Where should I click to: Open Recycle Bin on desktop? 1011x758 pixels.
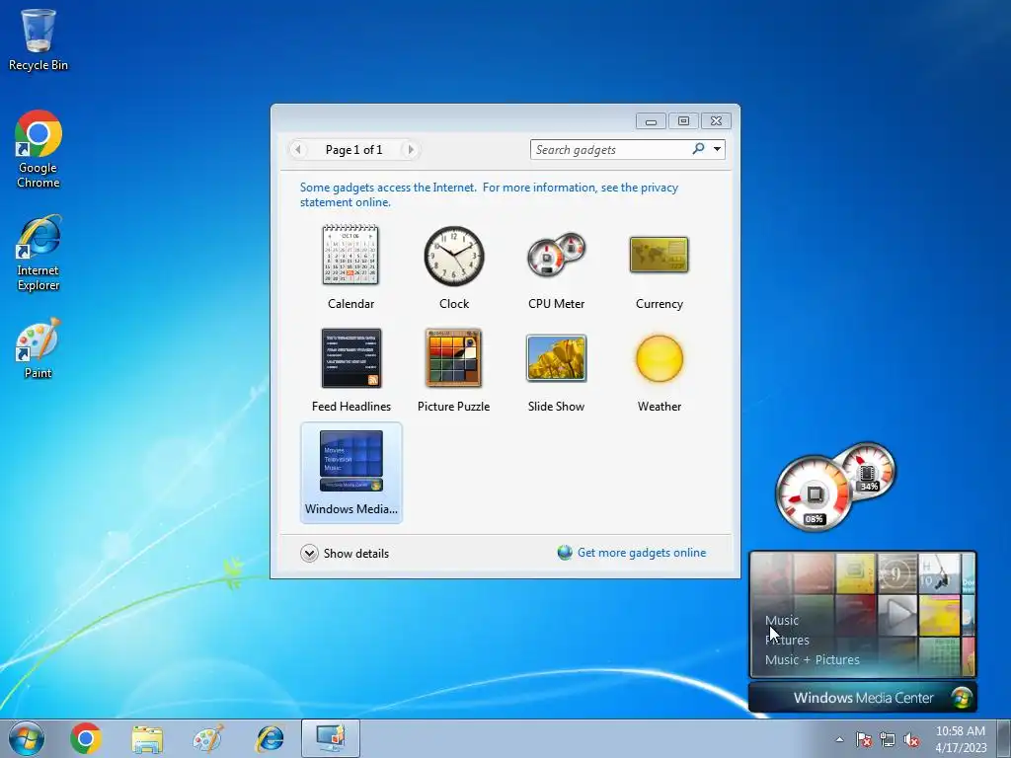point(39,39)
